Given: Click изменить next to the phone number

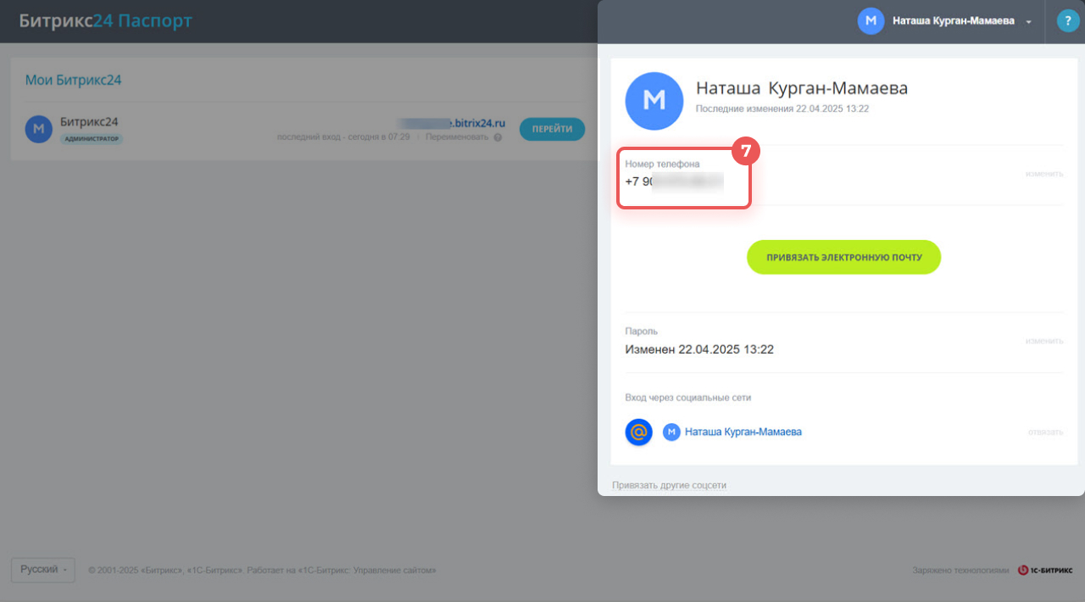Looking at the screenshot, I should click(x=1044, y=174).
